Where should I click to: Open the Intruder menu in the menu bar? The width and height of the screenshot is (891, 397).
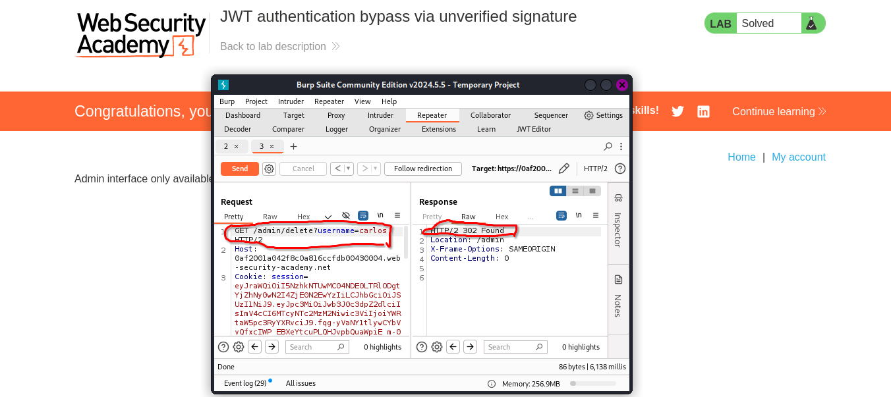[291, 101]
